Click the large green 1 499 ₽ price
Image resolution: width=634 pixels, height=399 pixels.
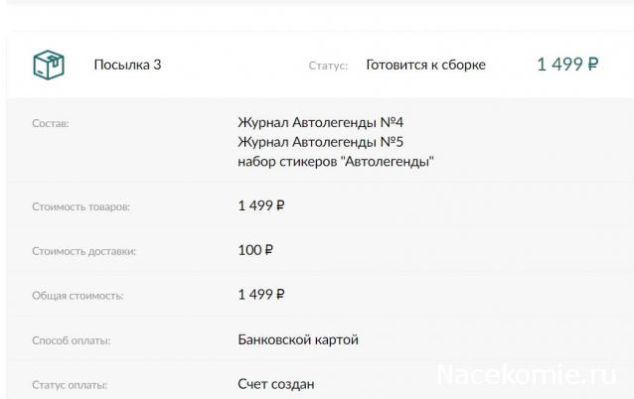pos(567,66)
